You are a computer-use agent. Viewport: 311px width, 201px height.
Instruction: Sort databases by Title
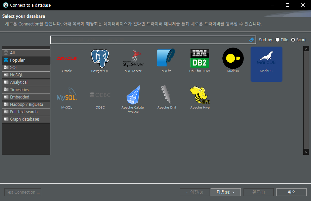point(282,40)
